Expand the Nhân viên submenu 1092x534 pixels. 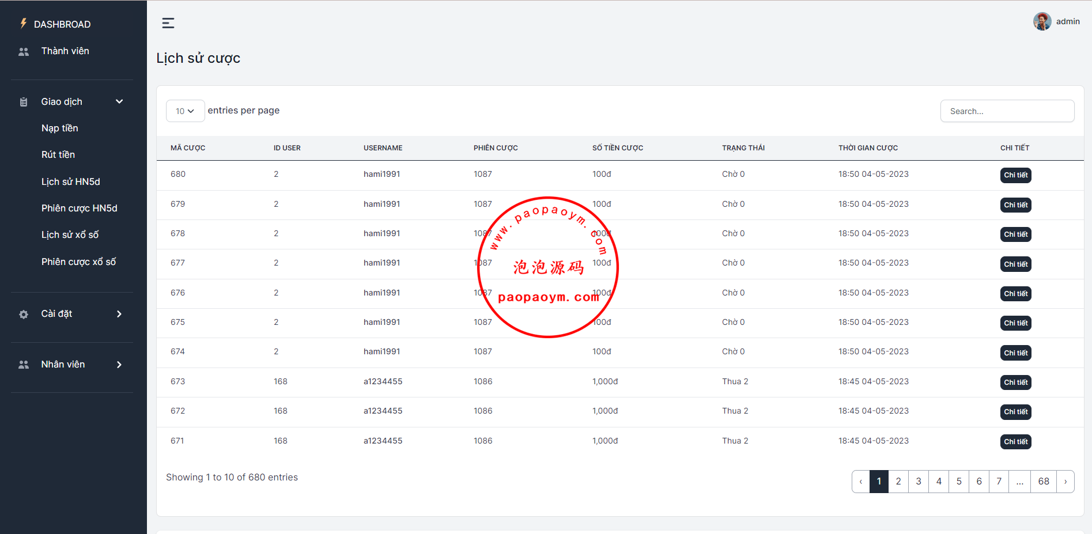tap(119, 365)
